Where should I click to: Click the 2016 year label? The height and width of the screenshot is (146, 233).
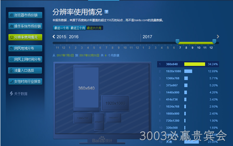(x=74, y=37)
